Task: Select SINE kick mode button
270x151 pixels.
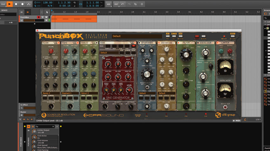Action: click(133, 46)
